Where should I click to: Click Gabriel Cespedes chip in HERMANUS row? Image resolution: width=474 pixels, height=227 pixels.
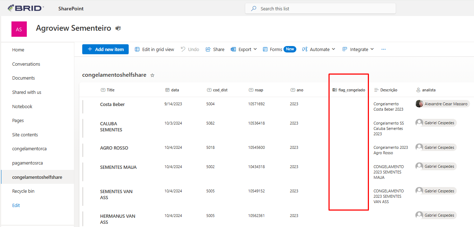pos(436,215)
